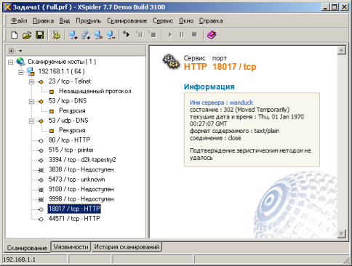Select the highlighted 18017 / tcp - HTTP port
This screenshot has height=266, width=352.
pos(74,209)
